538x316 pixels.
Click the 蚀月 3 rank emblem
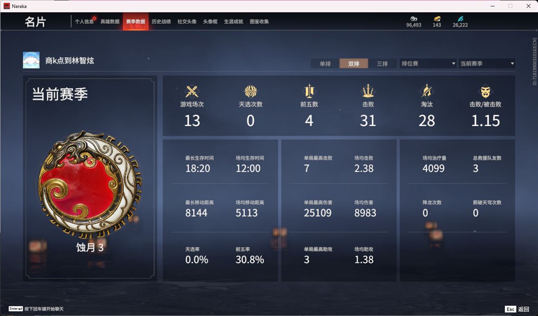point(90,184)
